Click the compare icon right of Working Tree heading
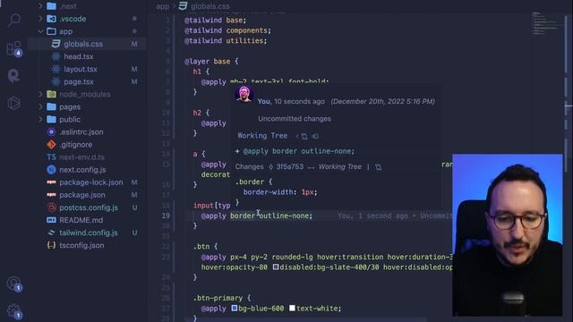 (315, 136)
